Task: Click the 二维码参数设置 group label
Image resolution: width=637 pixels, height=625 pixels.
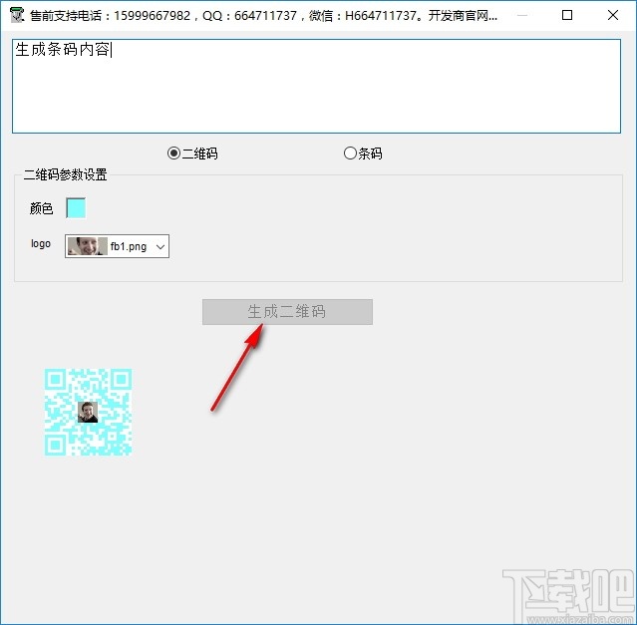Action: (x=66, y=174)
